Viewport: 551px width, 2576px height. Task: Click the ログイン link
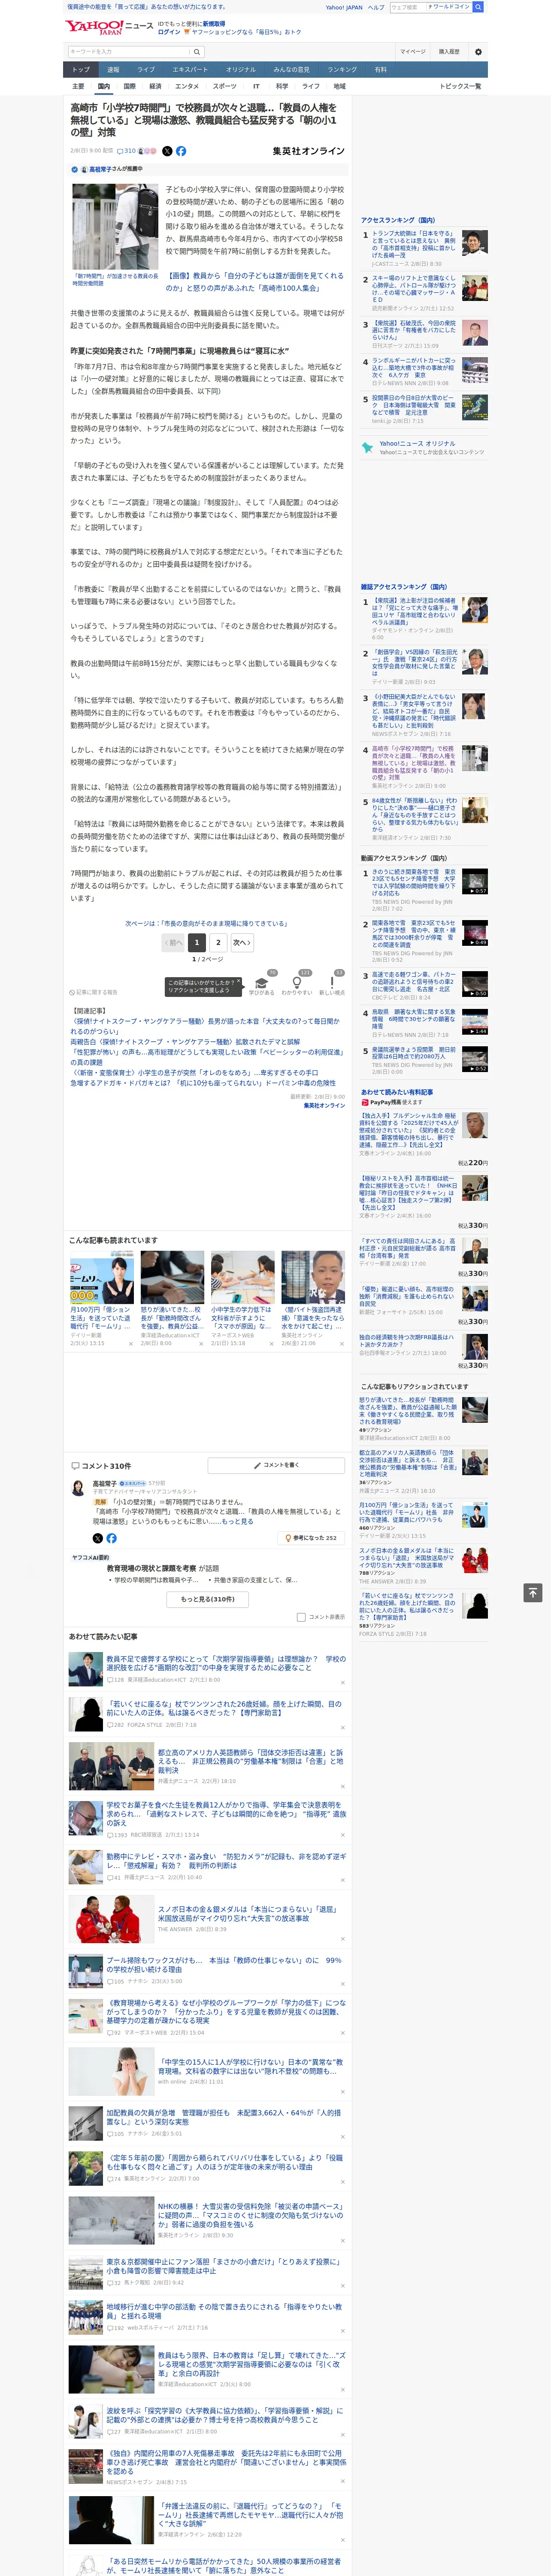coord(169,32)
